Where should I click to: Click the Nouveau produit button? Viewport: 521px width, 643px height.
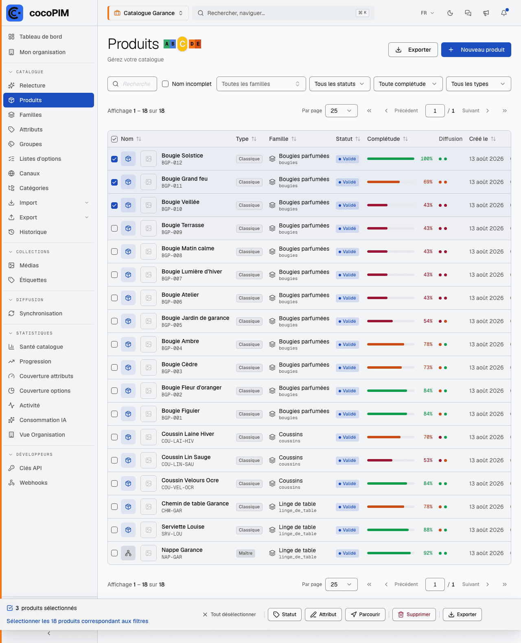[476, 50]
